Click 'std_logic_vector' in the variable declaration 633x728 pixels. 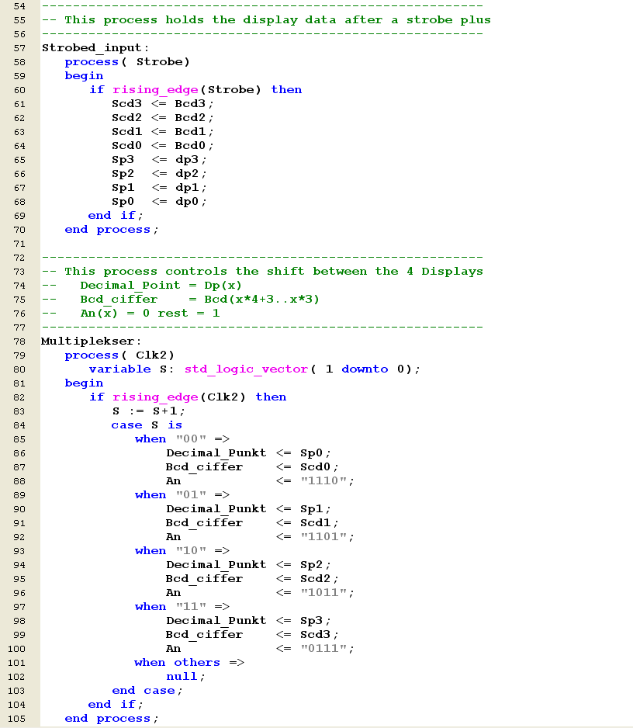pos(246,369)
